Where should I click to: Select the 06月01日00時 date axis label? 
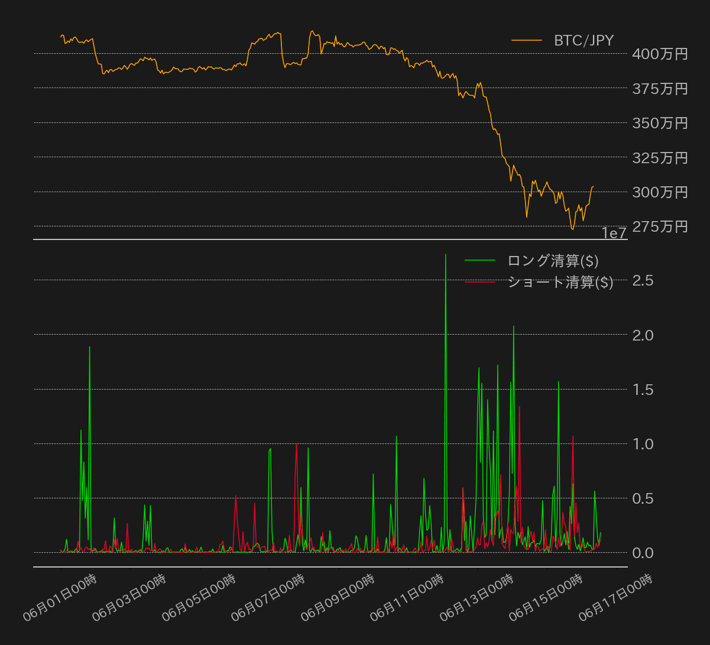[59, 597]
